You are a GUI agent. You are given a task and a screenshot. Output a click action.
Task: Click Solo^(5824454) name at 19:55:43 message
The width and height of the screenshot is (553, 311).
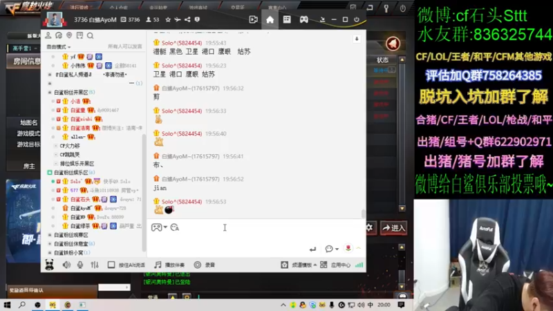coord(182,43)
